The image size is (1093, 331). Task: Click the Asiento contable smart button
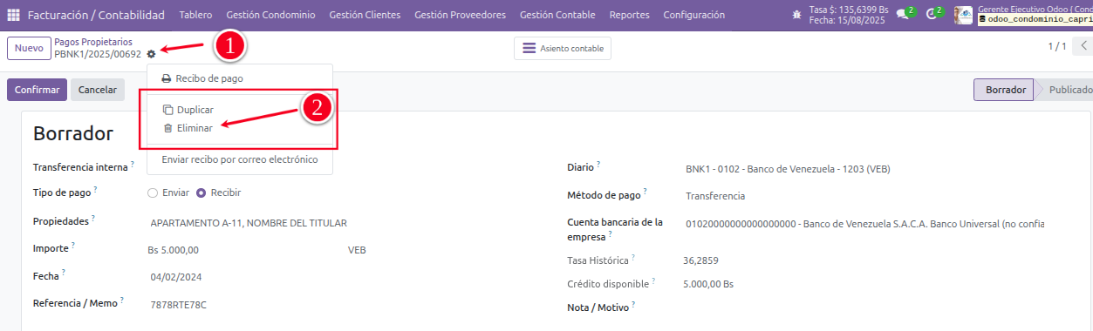click(563, 49)
